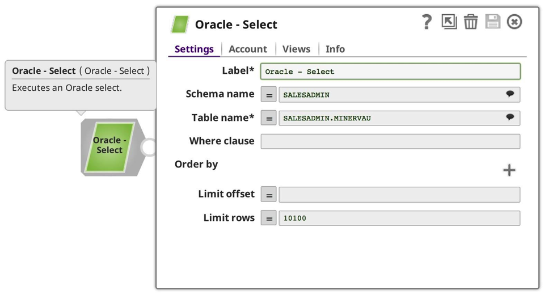553x298 pixels.
Task: Pop out the settings dialog window icon
Action: [x=449, y=22]
